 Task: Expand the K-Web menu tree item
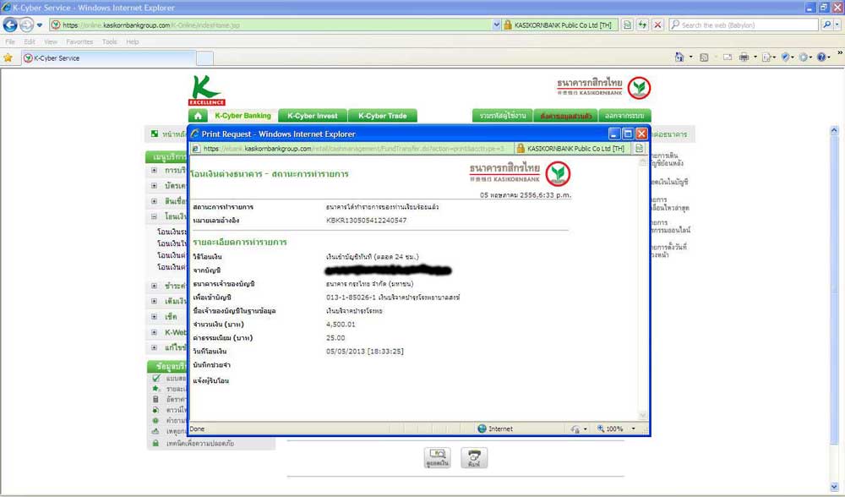tap(154, 332)
